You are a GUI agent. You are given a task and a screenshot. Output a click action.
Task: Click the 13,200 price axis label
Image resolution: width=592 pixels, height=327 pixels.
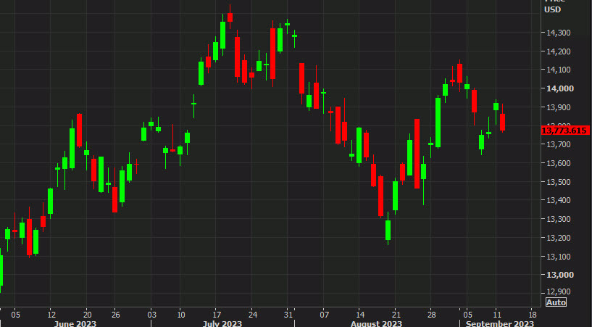(x=559, y=238)
